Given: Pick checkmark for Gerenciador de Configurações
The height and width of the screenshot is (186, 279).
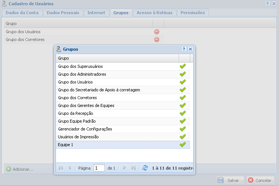Looking at the screenshot, I should click(183, 129).
